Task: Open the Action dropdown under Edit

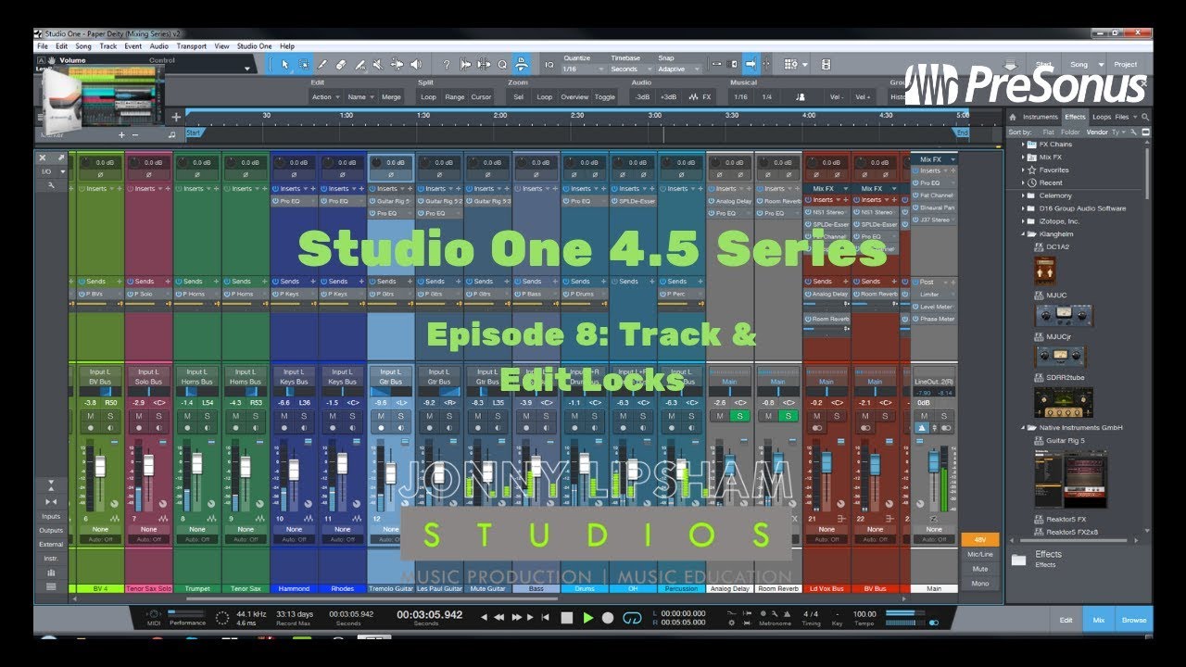Action: (325, 96)
